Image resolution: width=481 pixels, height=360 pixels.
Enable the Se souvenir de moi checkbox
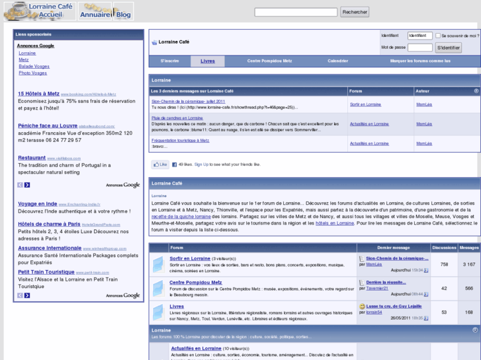click(438, 36)
